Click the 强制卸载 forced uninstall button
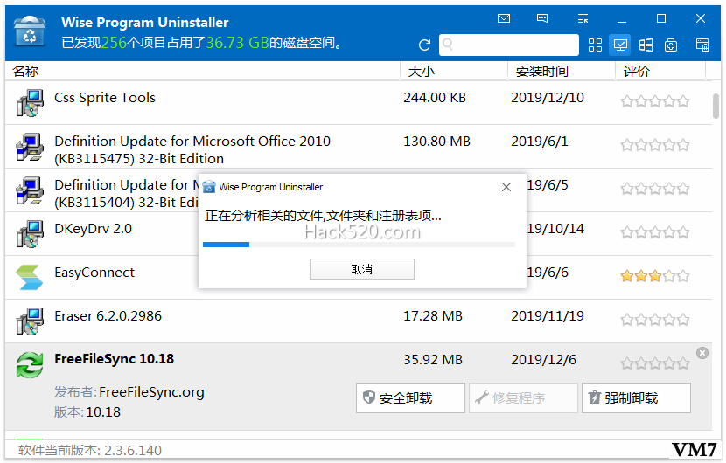Screen dimensions: 726x463 636,397
